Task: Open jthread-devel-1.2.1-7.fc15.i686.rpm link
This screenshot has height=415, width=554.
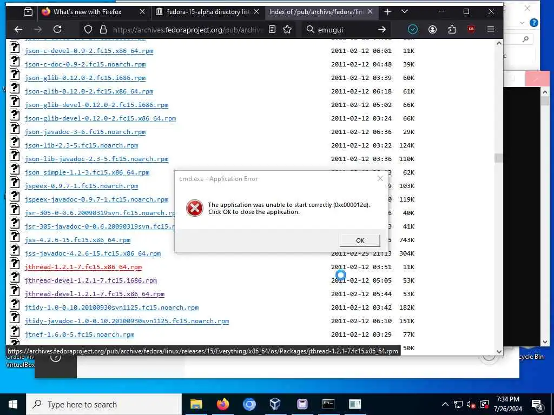Action: point(90,280)
